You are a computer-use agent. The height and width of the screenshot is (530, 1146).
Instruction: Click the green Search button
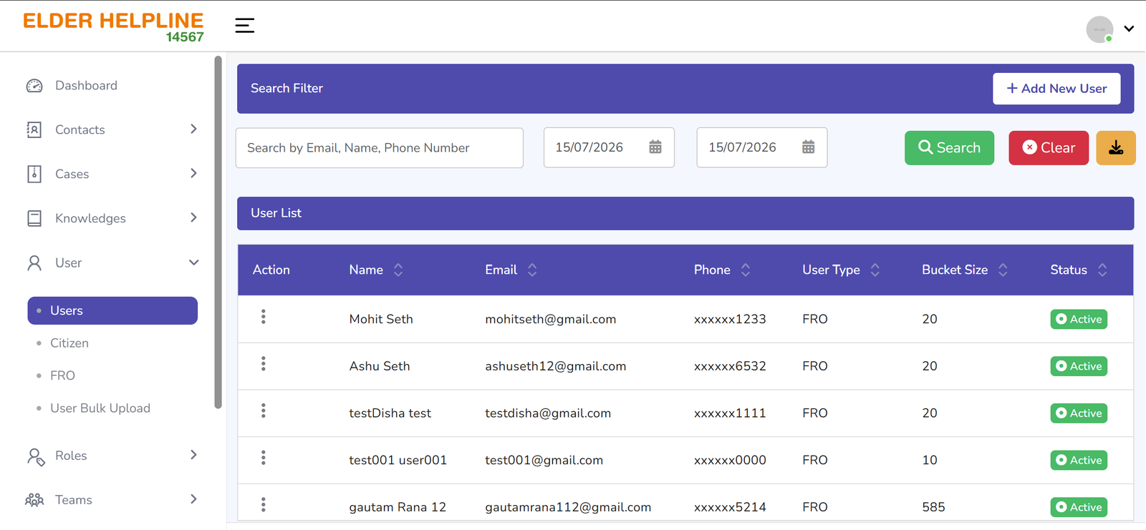(949, 148)
